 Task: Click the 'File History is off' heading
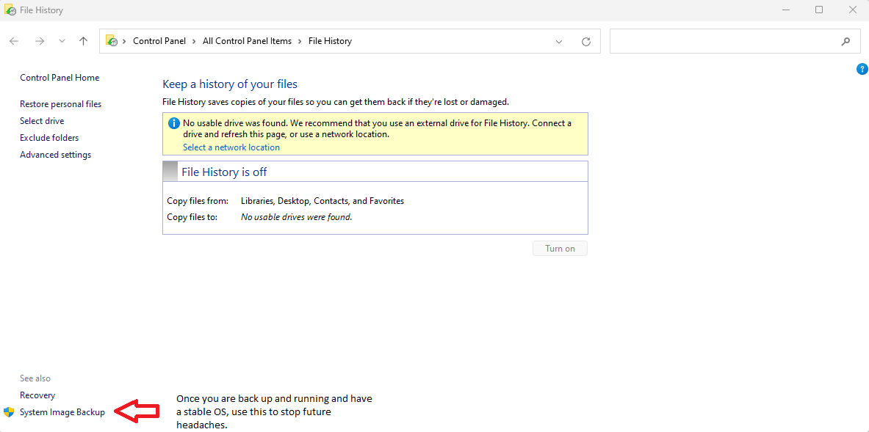pos(224,172)
